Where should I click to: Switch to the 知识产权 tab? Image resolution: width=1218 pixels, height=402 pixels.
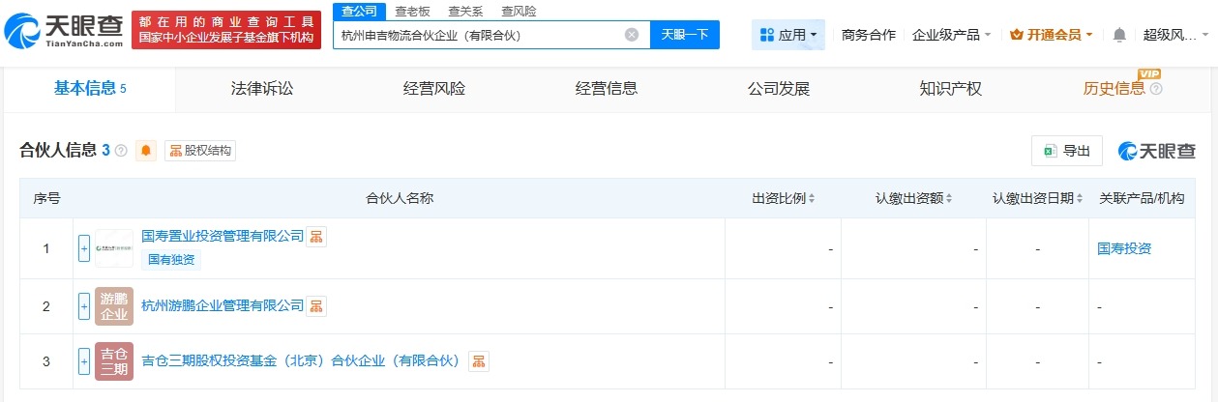951,89
